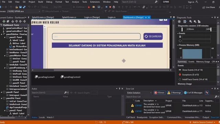Click Move Down arrow in Document Outline toolbar
The image size is (220, 124).
tap(13, 21)
